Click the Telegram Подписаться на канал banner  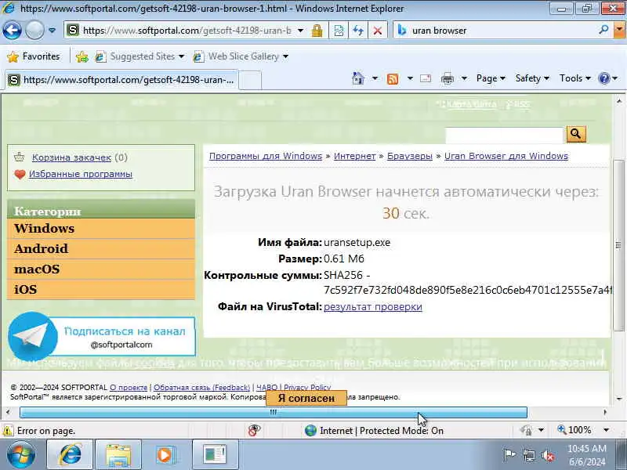pos(102,337)
